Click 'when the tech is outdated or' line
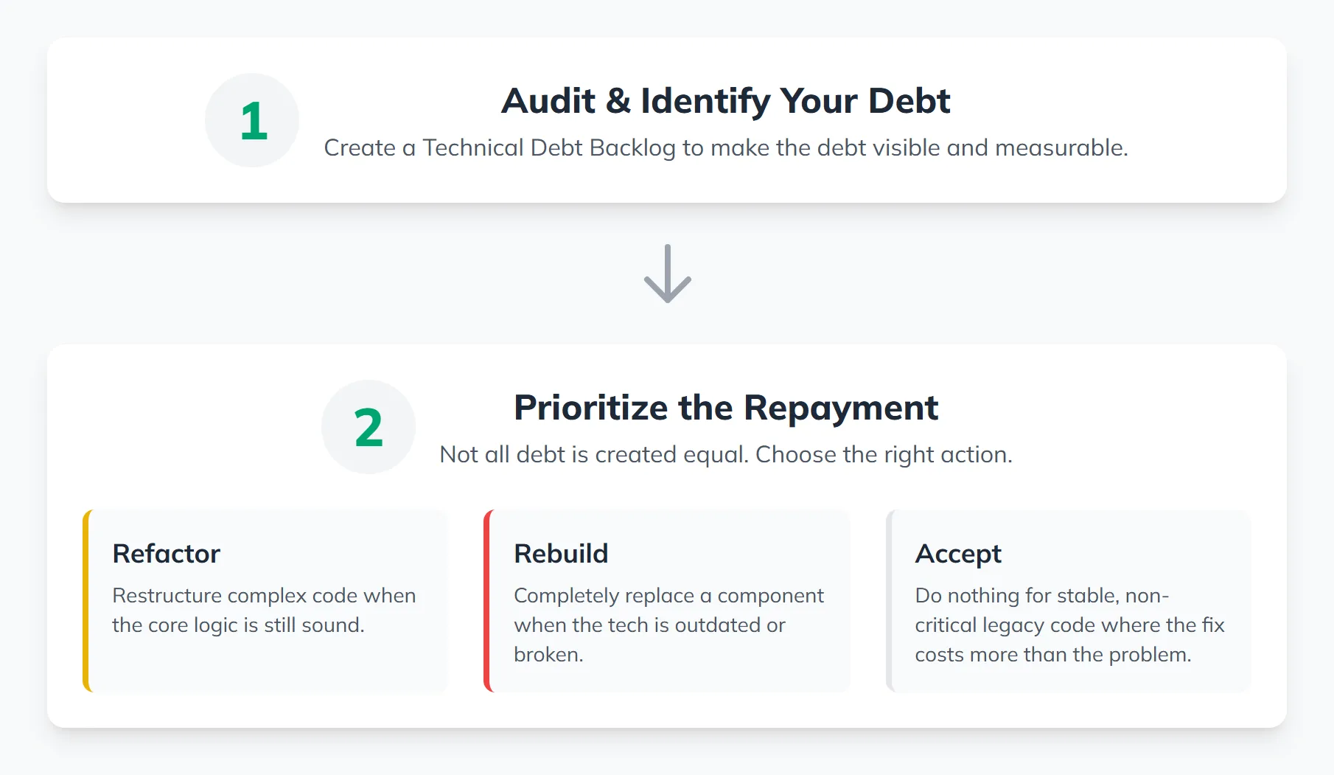The image size is (1334, 775). (x=649, y=625)
